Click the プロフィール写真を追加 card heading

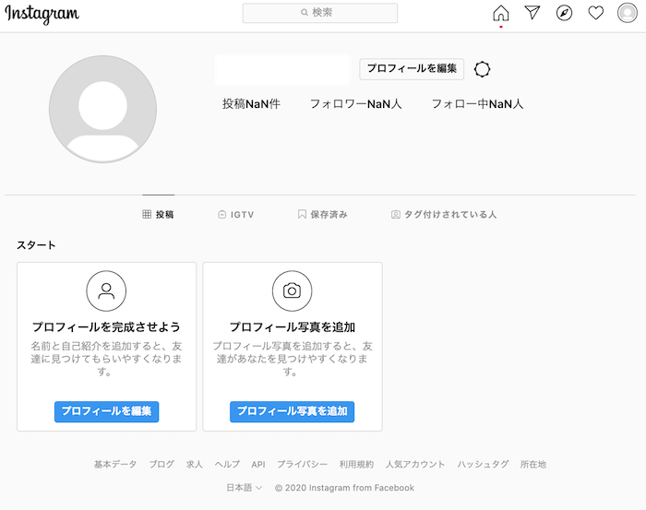[293, 327]
